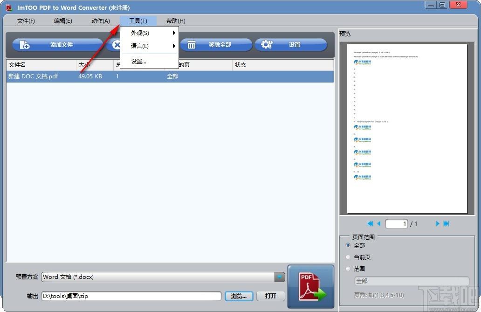The width and height of the screenshot is (481, 312).
Task: Open the 帮助(H) menu
Action: pyautogui.click(x=176, y=21)
